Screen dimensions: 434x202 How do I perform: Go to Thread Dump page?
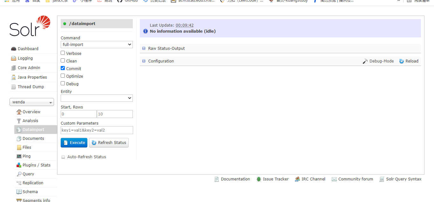tap(31, 87)
